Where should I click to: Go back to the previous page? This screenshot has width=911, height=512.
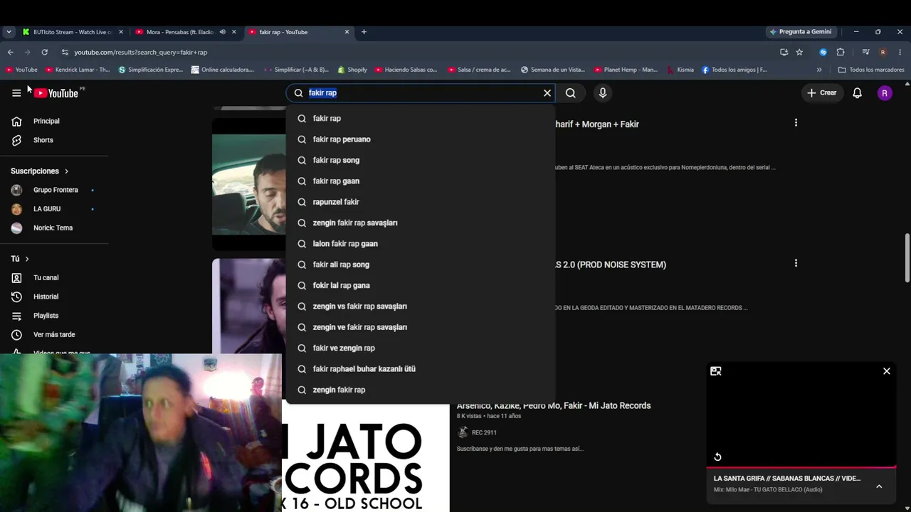coord(10,52)
